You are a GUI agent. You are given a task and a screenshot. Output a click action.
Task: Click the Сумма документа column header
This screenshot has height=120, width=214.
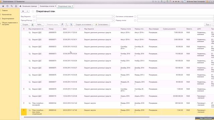click(173, 29)
